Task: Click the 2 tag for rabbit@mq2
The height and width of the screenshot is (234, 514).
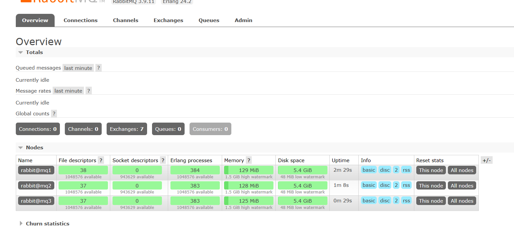Action: click(x=396, y=185)
